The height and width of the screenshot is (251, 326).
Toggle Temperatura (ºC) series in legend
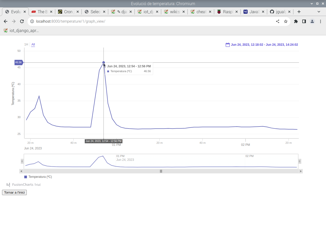click(x=38, y=177)
